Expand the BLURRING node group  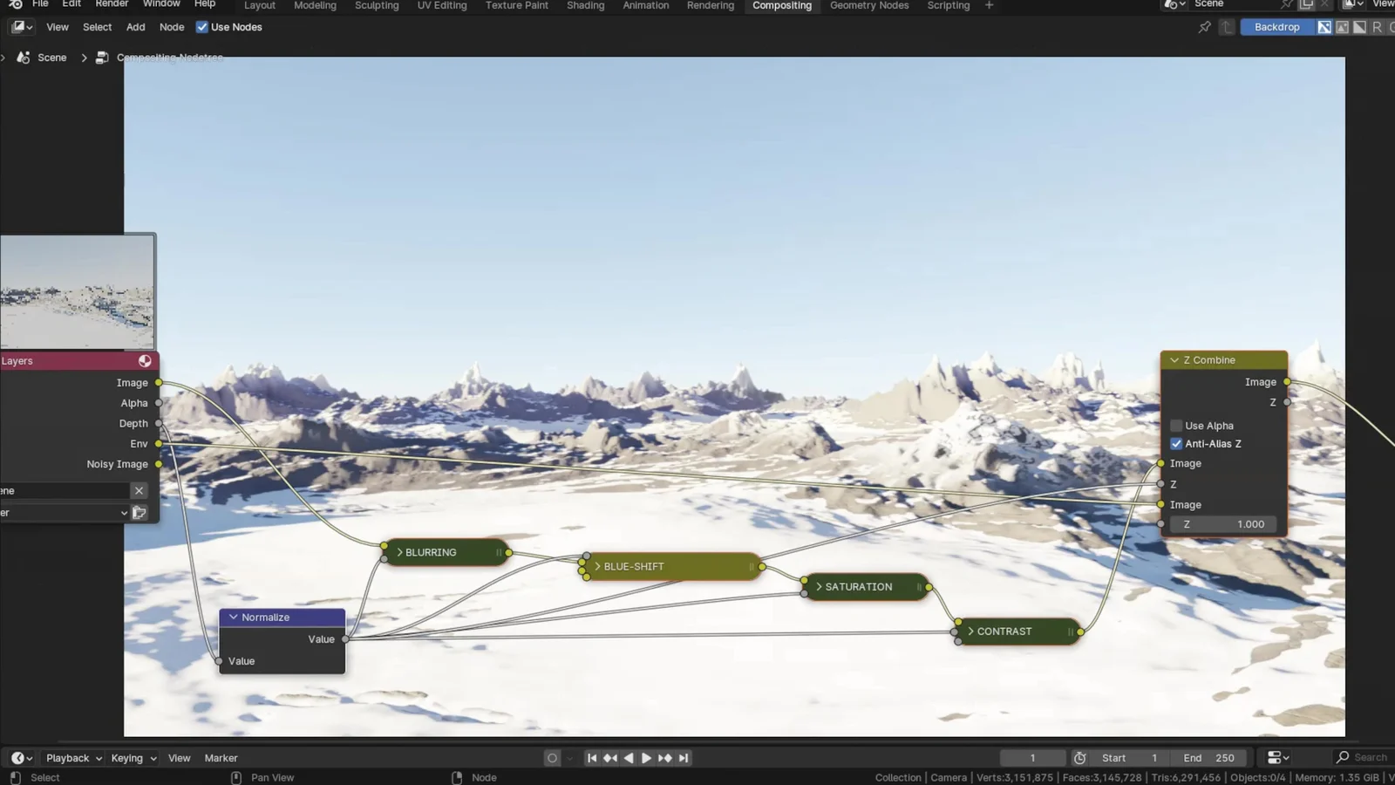coord(400,552)
